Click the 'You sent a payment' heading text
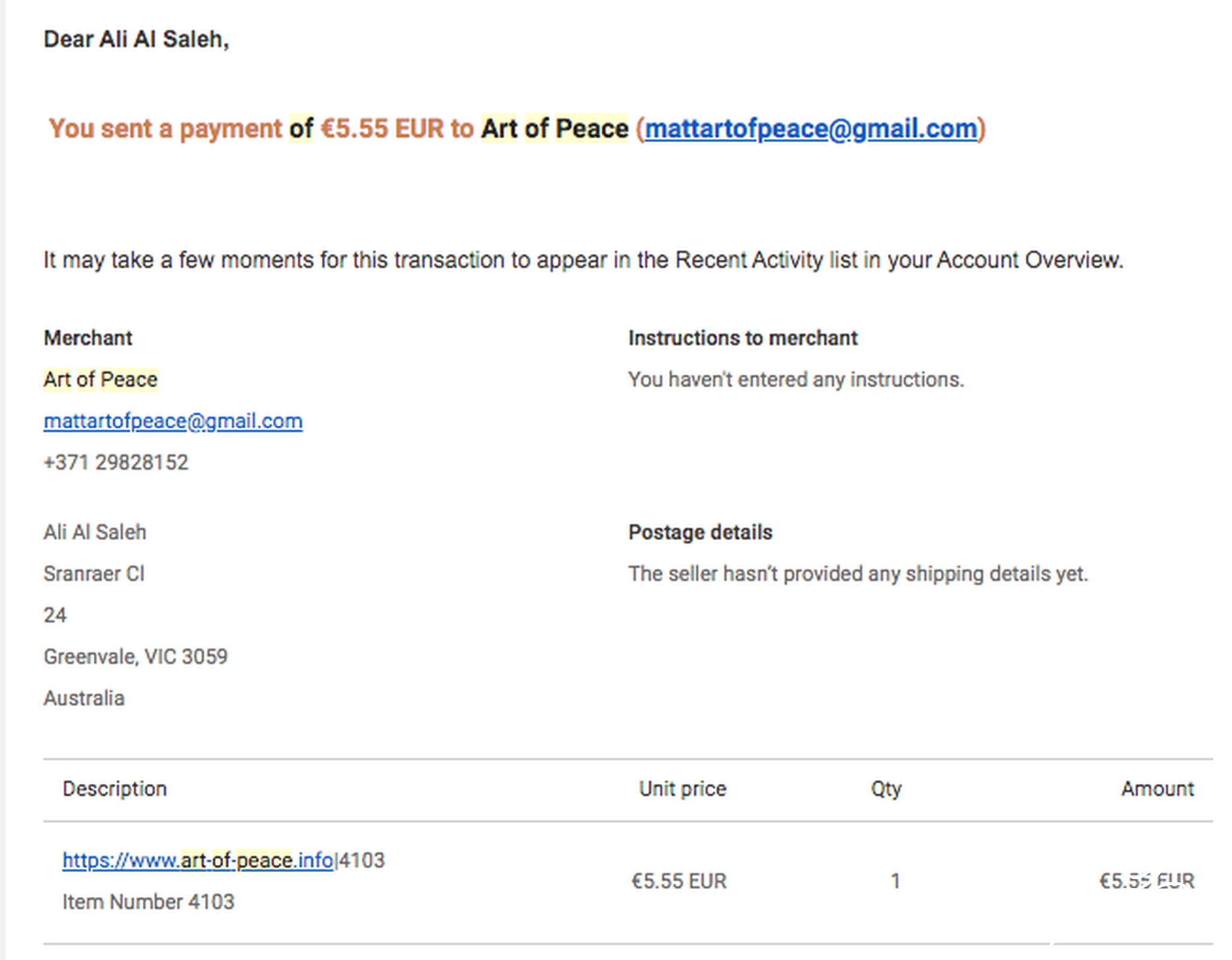The height and width of the screenshot is (960, 1232). pos(165,129)
